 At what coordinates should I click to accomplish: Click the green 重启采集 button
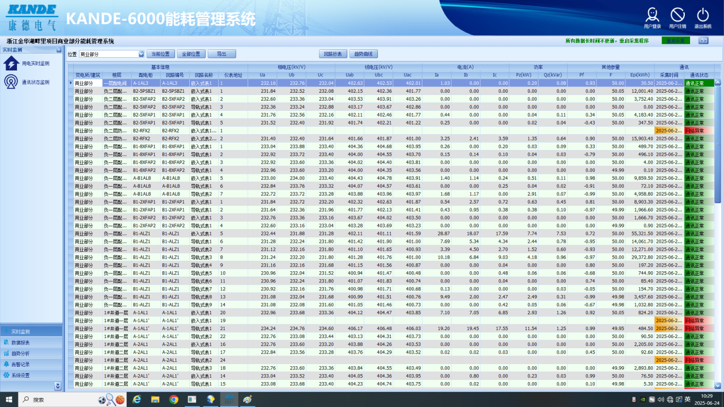pos(676,41)
